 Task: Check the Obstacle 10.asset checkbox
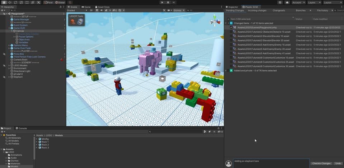(231, 32)
